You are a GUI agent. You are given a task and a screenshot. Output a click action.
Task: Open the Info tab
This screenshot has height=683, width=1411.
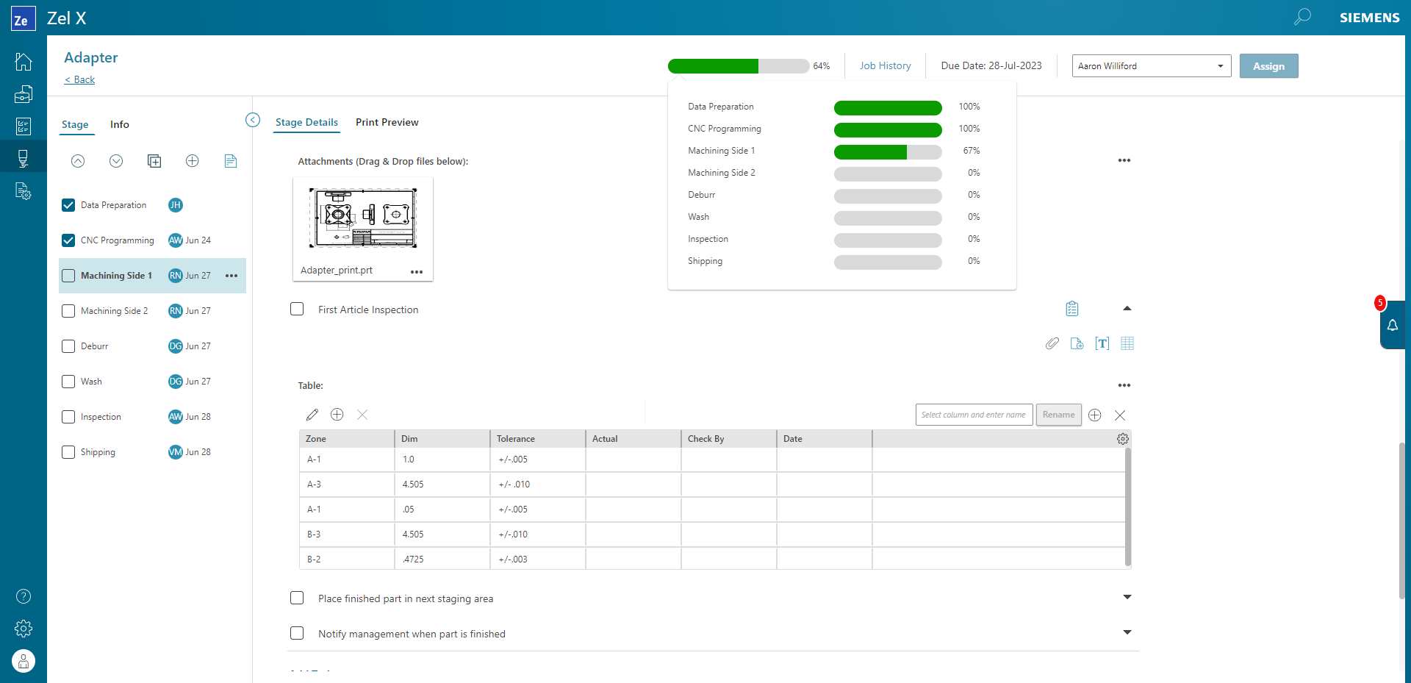[120, 124]
